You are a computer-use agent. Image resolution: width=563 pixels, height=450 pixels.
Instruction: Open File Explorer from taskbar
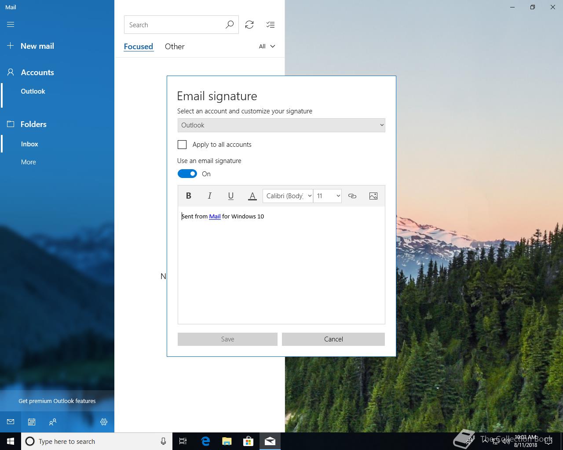227,441
